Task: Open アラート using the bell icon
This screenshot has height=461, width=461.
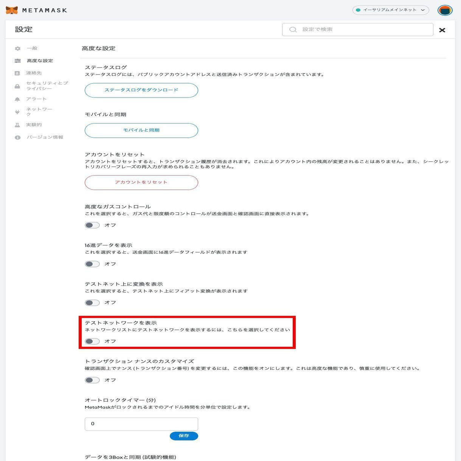Action: [x=17, y=99]
